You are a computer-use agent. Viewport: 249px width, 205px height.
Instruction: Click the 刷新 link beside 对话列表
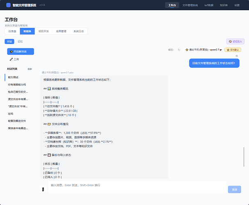(x=30, y=69)
